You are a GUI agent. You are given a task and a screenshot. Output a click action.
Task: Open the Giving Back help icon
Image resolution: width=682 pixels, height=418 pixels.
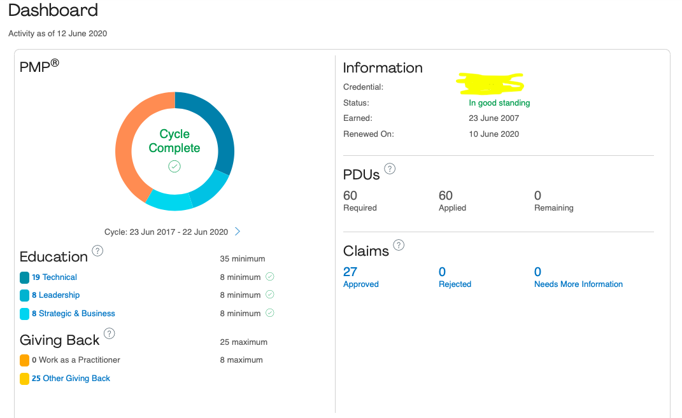pos(109,333)
